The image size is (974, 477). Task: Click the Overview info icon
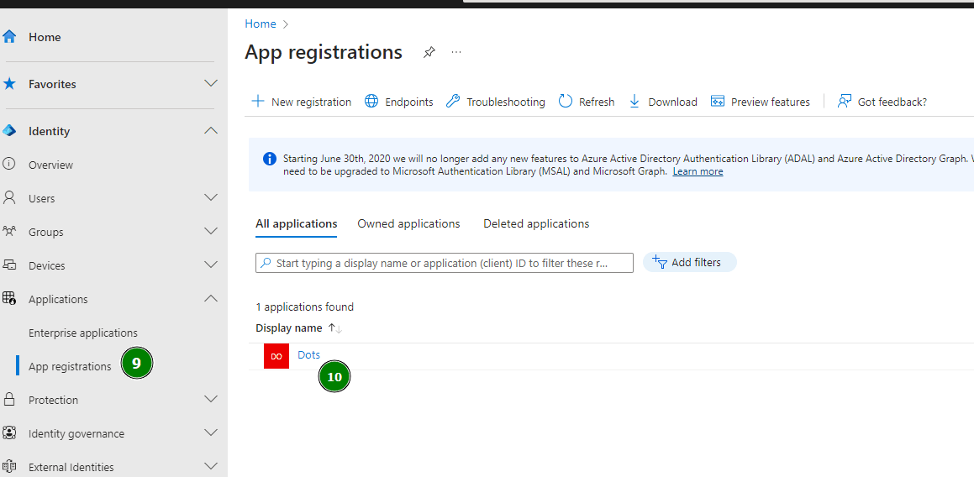click(9, 165)
